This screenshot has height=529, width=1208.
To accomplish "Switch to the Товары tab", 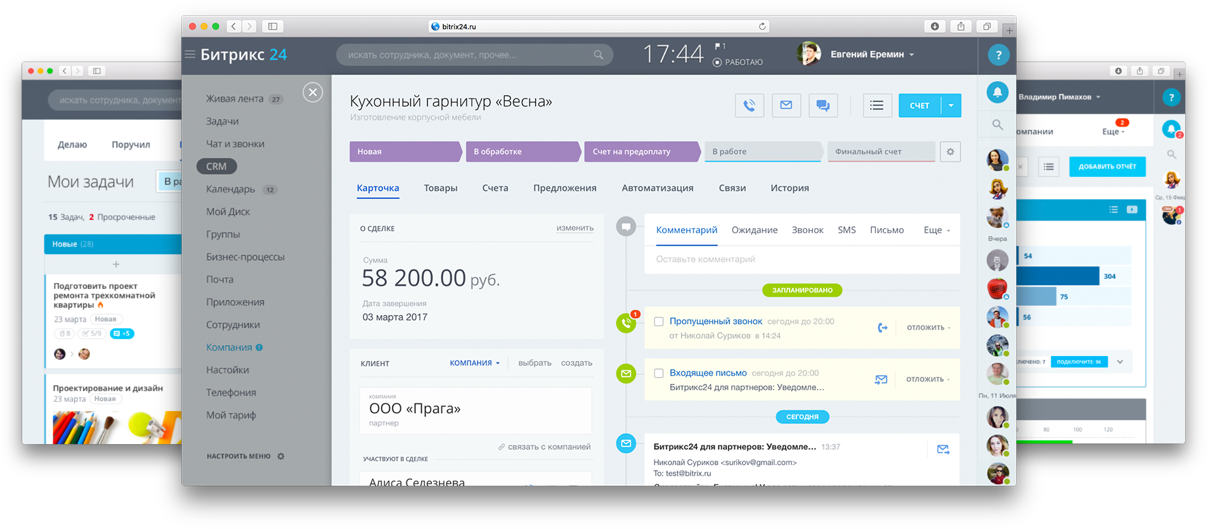I will point(441,188).
